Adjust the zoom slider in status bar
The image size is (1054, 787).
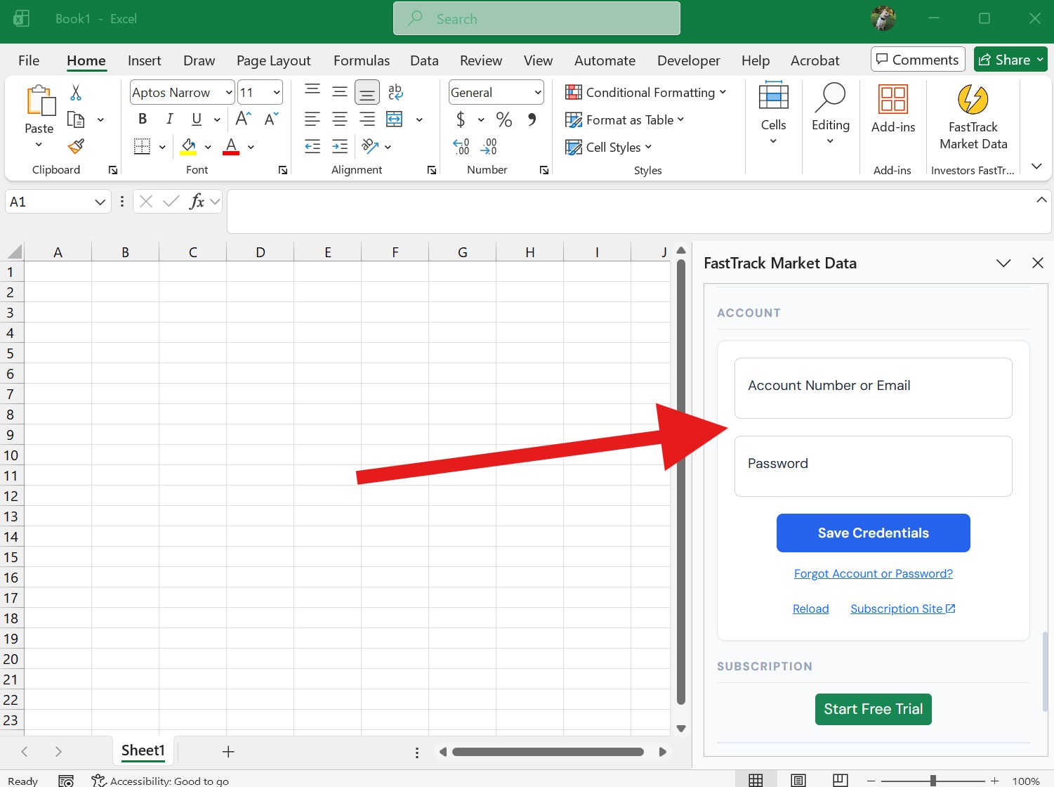click(x=933, y=781)
